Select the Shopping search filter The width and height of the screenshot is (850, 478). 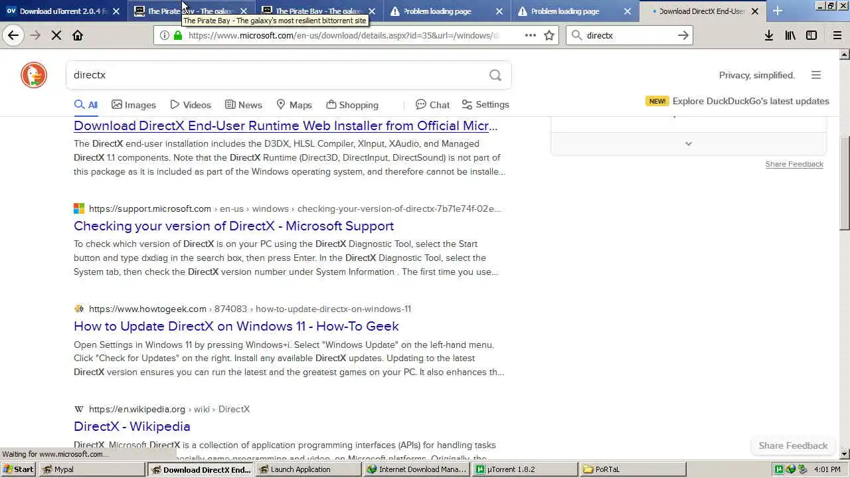tap(352, 105)
